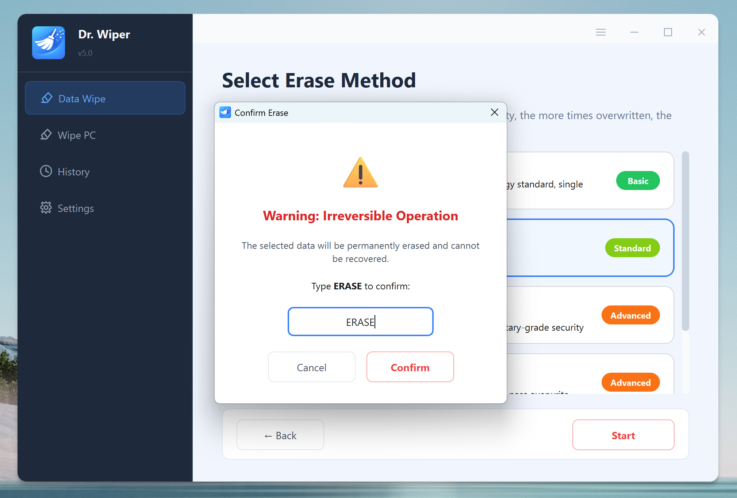
Task: Open Data Wipe eraser icon in sidebar
Action: tap(47, 98)
